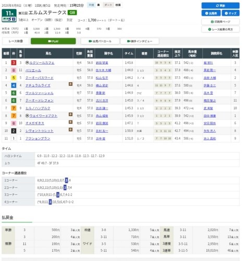Open jockey link in テーオーパスワード row
The height and width of the screenshot is (261, 250).
point(102,78)
